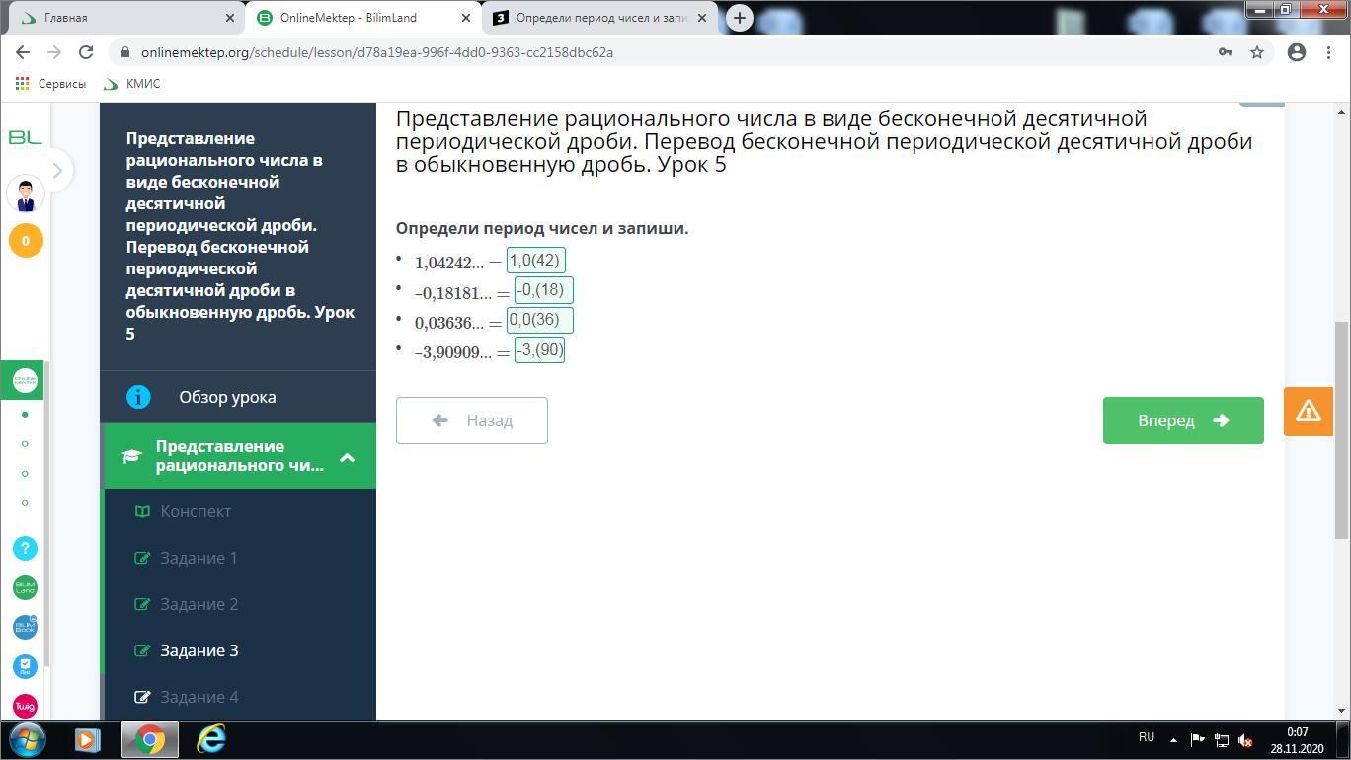The height and width of the screenshot is (760, 1351).
Task: Go back in browser history
Action: pyautogui.click(x=23, y=52)
